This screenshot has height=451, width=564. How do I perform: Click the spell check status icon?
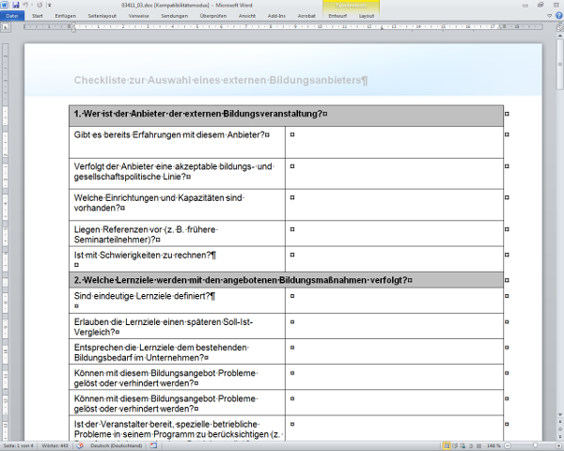[78, 445]
